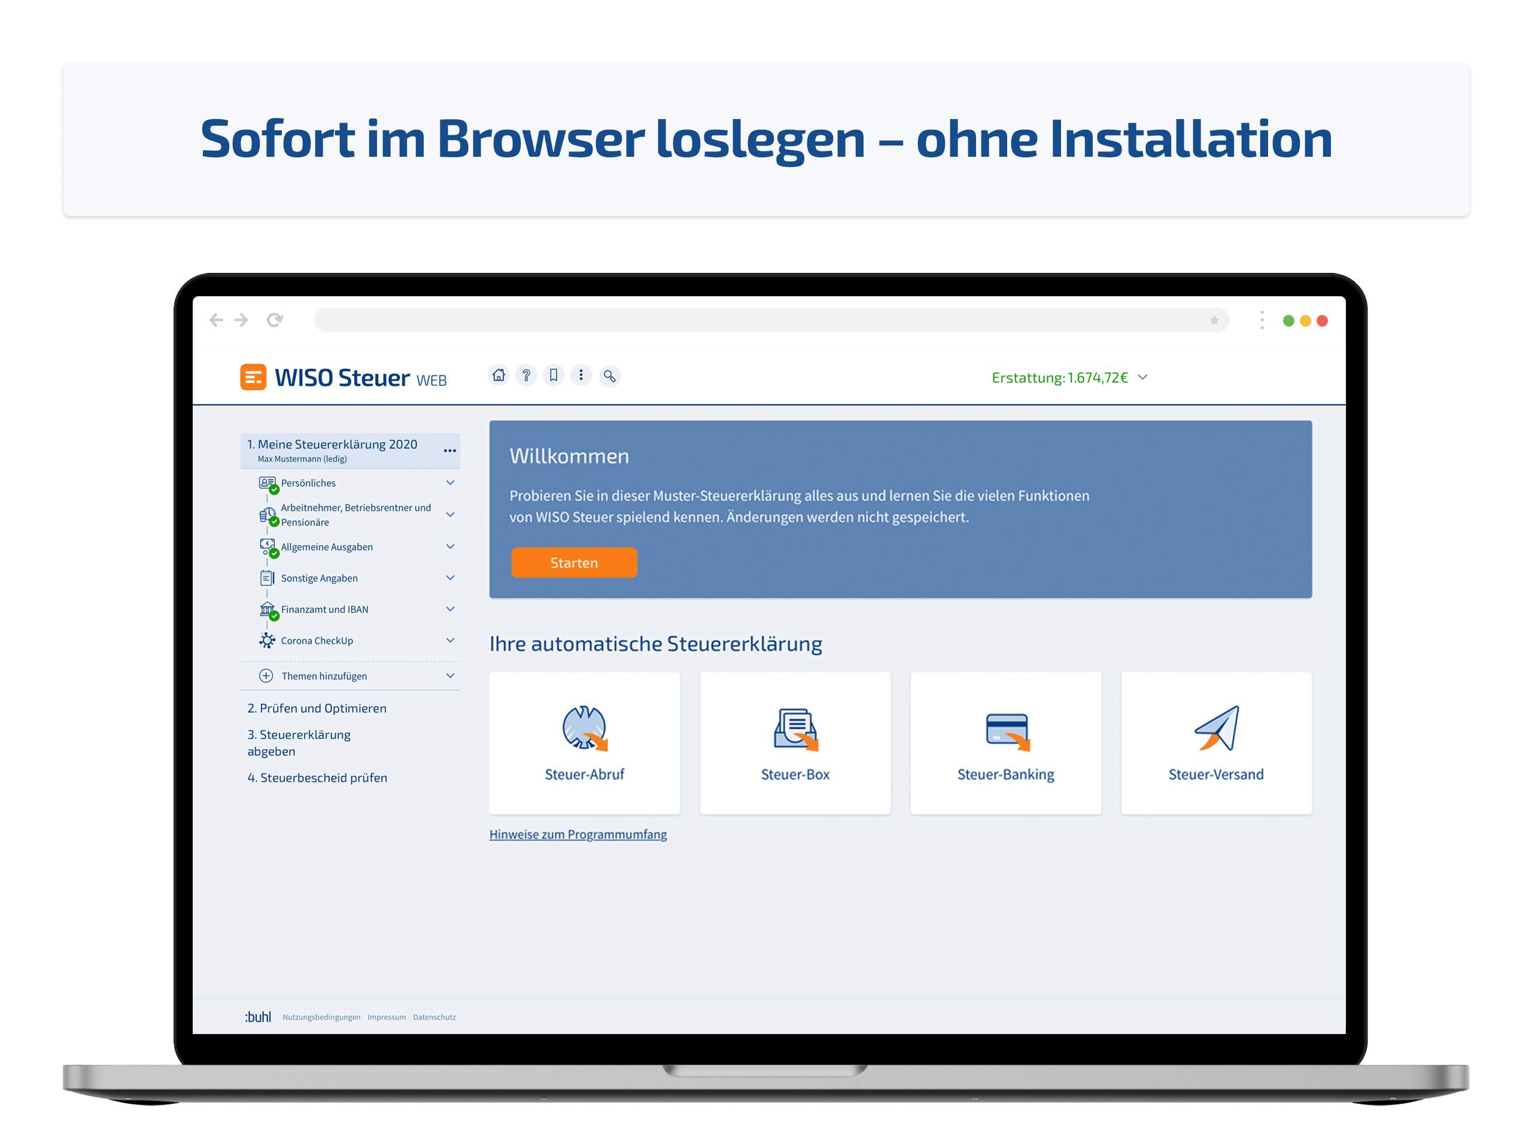Click the Corona CheckUp virus icon
This screenshot has height=1137, width=1532.
coord(267,641)
